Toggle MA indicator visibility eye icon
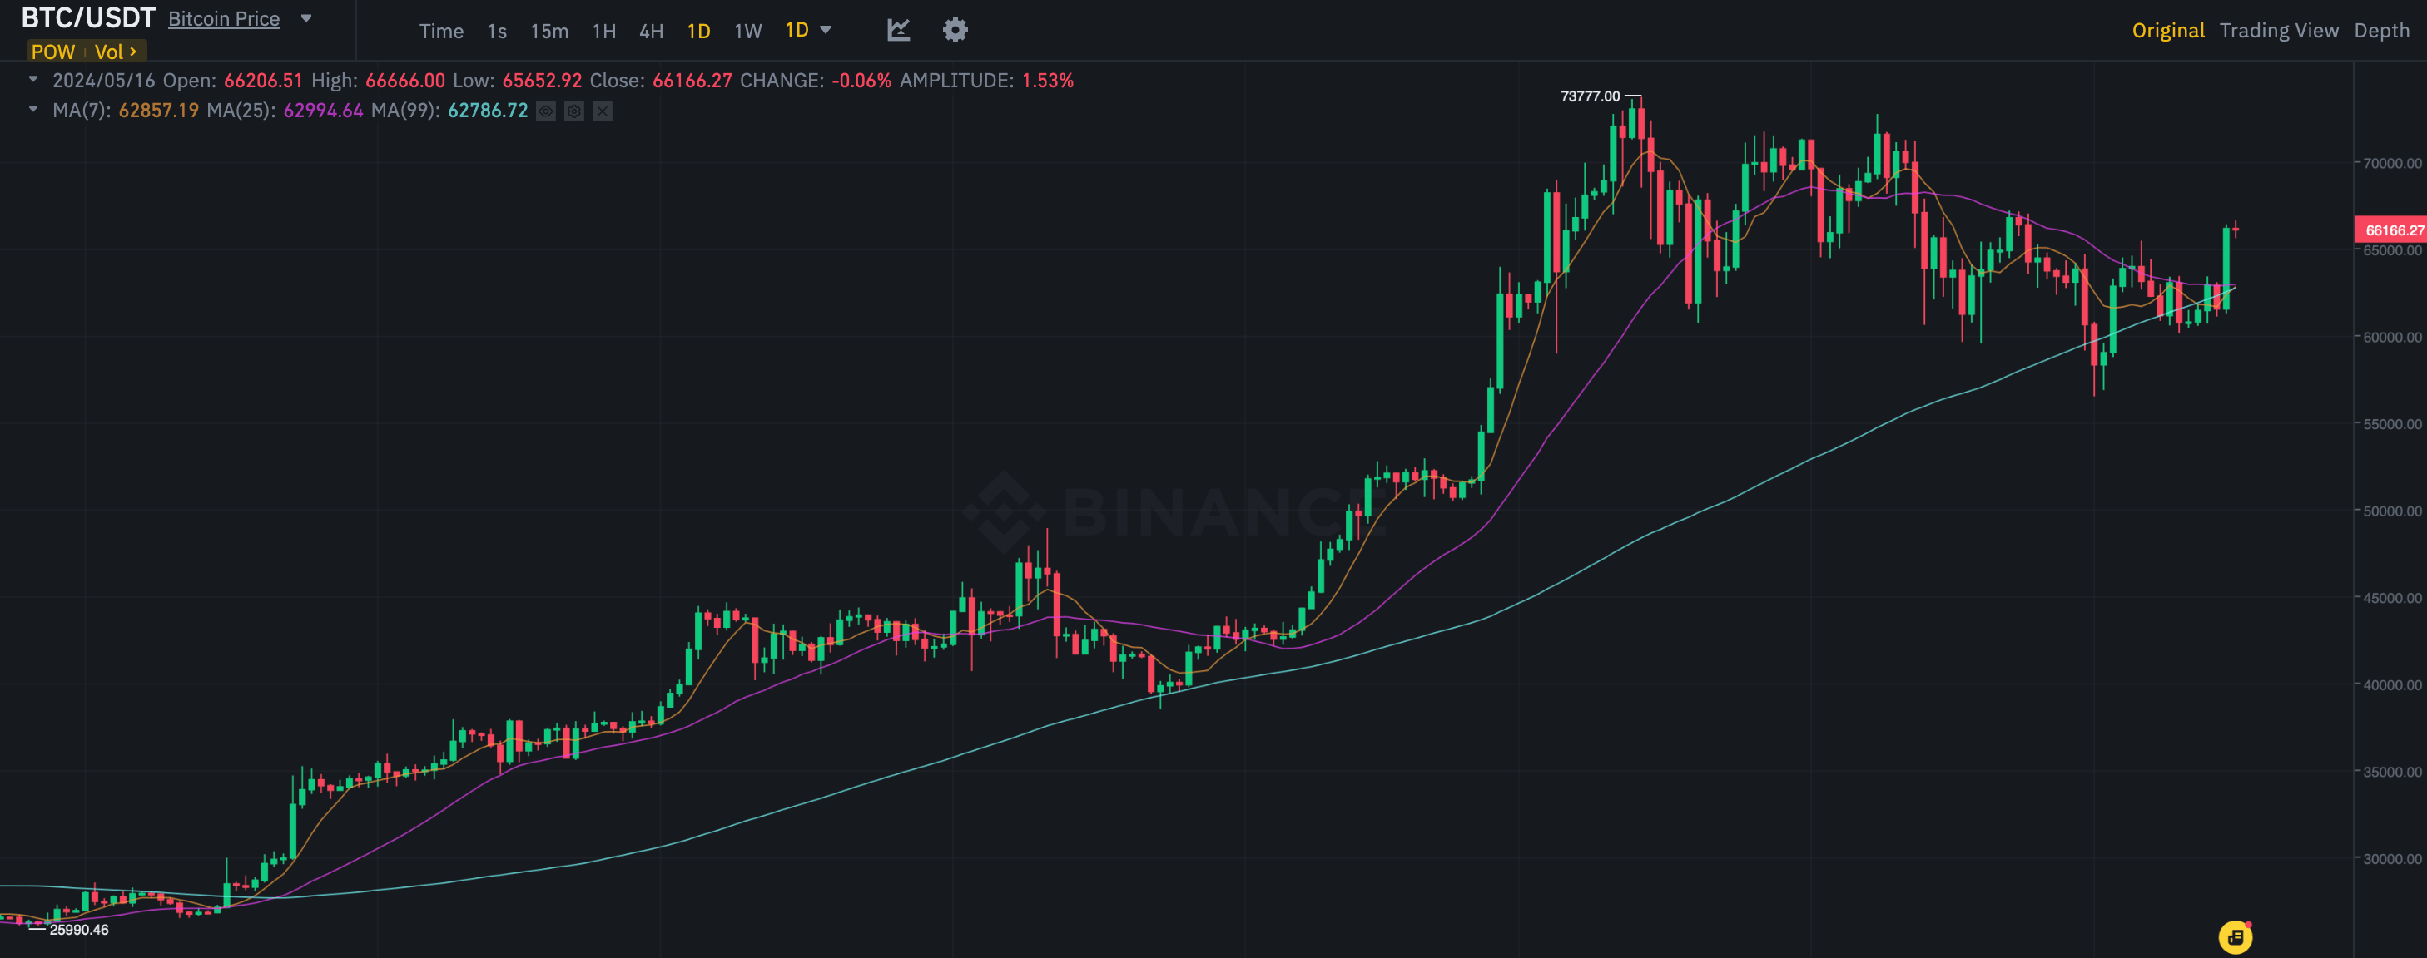2427x958 pixels. [x=545, y=111]
